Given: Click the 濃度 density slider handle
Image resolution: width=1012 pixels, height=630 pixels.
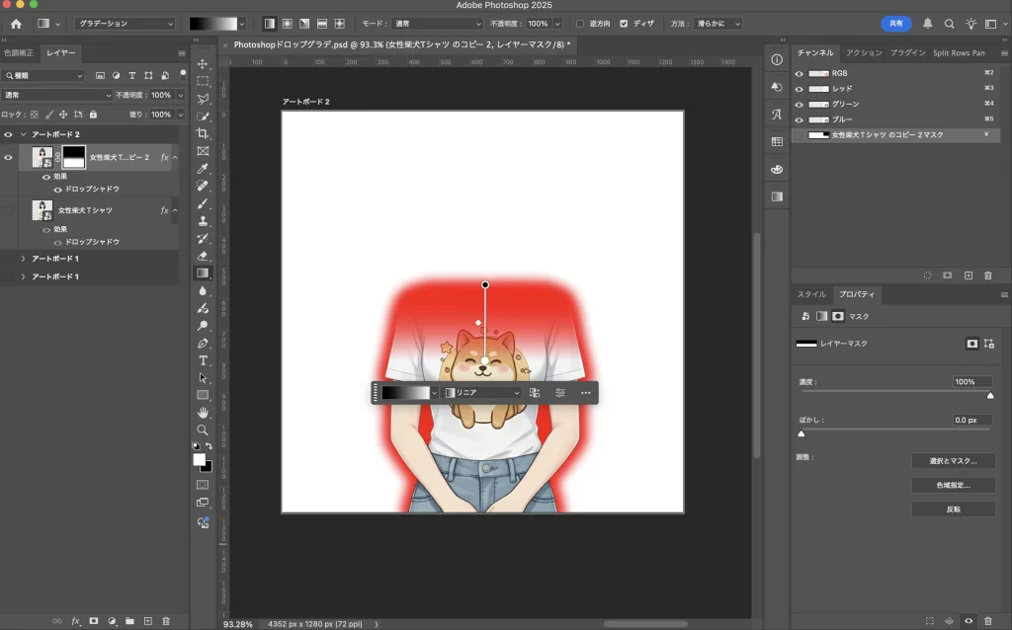Looking at the screenshot, I should 990,396.
